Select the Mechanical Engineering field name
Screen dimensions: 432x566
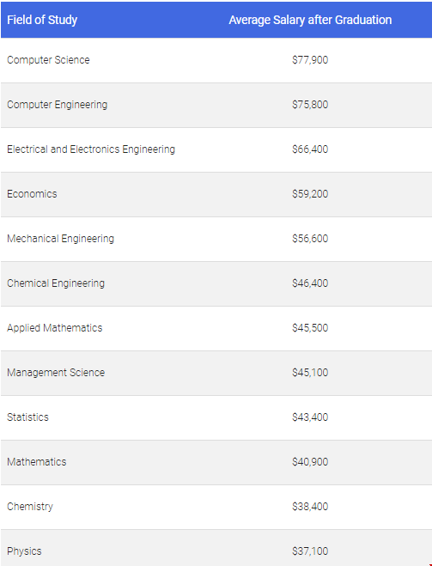(61, 239)
